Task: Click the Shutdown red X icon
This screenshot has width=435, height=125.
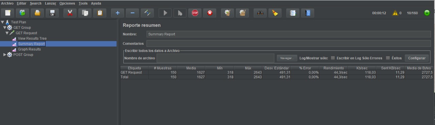Action: 210,13
